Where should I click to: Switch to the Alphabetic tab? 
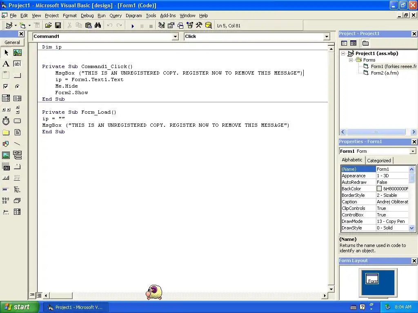[352, 160]
